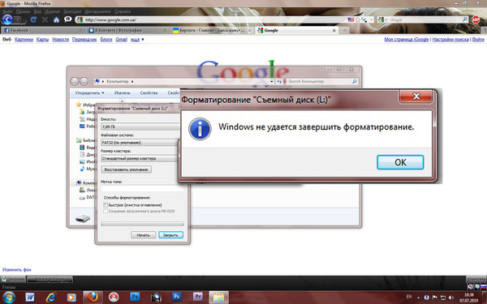This screenshot has width=487, height=304.
Task: Open the Инструменты menu in Firefox
Action: point(98,11)
